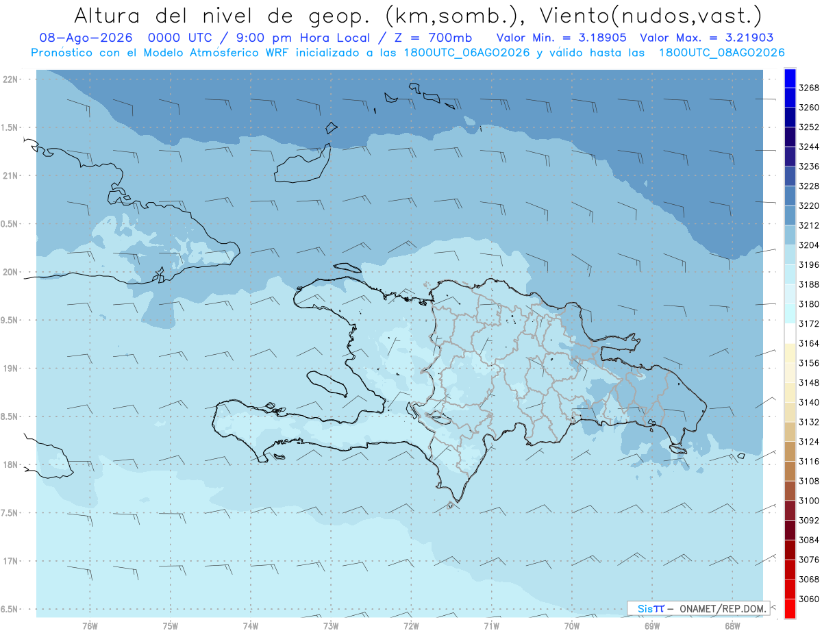Click the '17N' latitude label

(x=11, y=561)
